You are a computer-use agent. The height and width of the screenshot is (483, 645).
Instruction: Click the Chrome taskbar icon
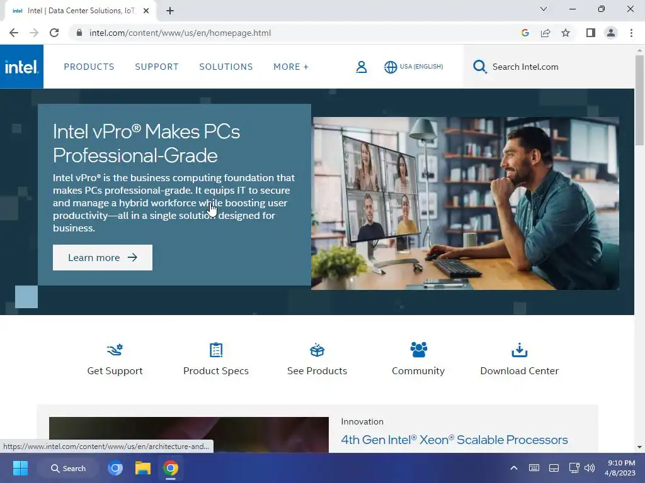coord(171,468)
